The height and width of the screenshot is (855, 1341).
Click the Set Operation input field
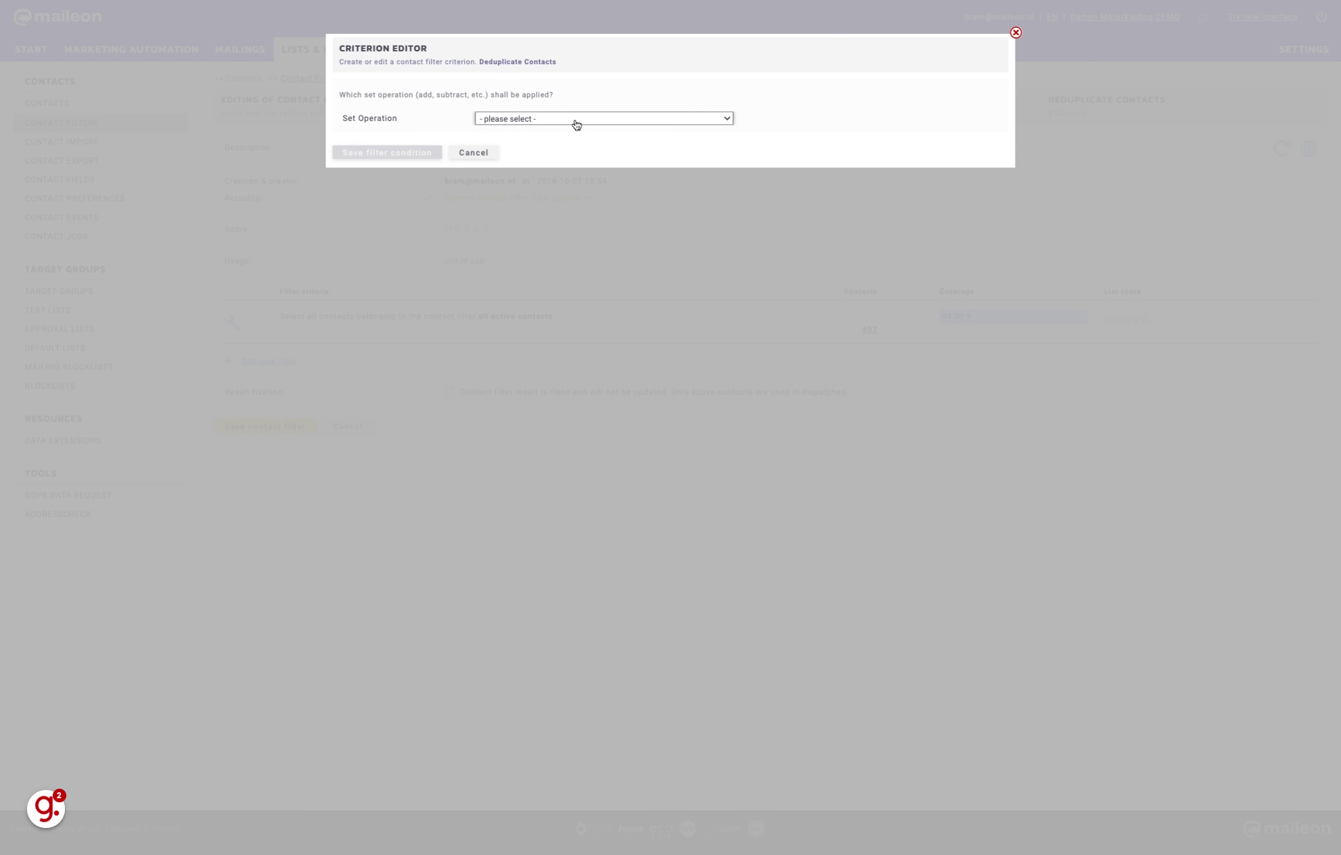point(603,117)
